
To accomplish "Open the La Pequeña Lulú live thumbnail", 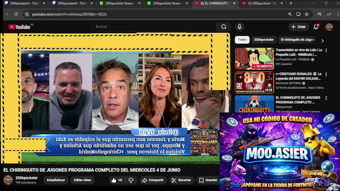I will tap(254, 59).
